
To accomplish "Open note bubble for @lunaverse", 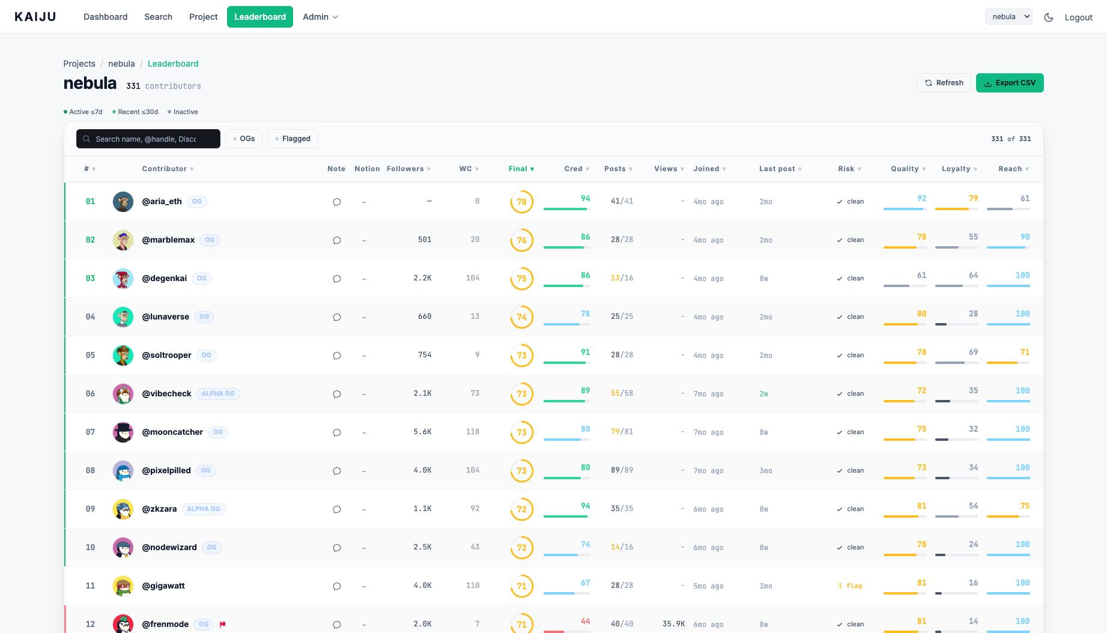I will pyautogui.click(x=337, y=317).
